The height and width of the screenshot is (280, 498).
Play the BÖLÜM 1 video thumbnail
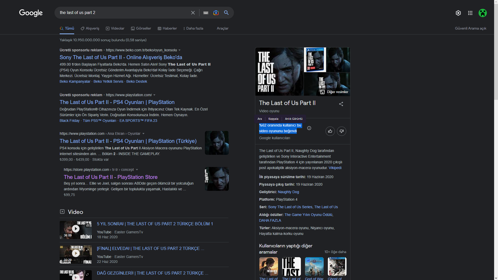[x=76, y=230]
